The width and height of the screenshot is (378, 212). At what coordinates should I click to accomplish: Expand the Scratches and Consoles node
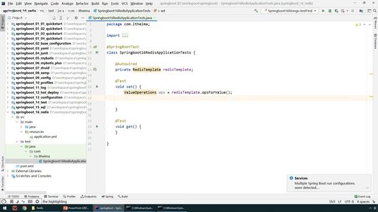[8, 176]
